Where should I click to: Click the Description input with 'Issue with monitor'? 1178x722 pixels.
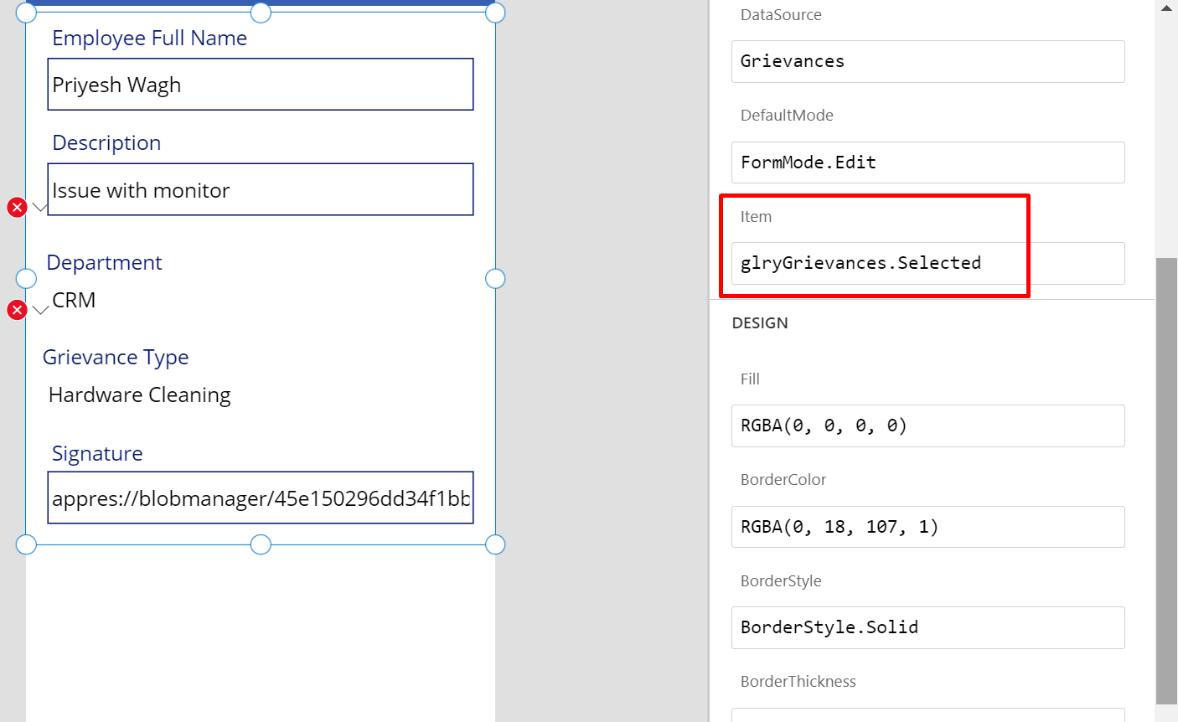click(x=260, y=190)
